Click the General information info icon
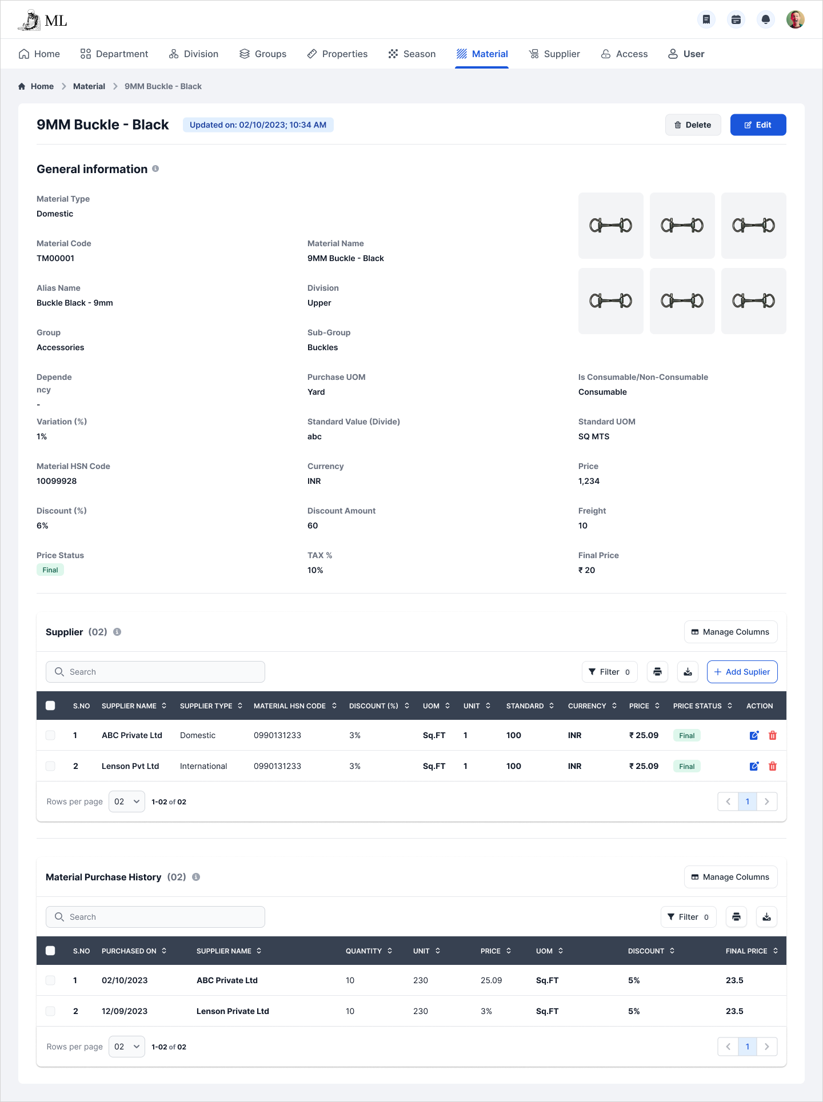 coord(155,169)
